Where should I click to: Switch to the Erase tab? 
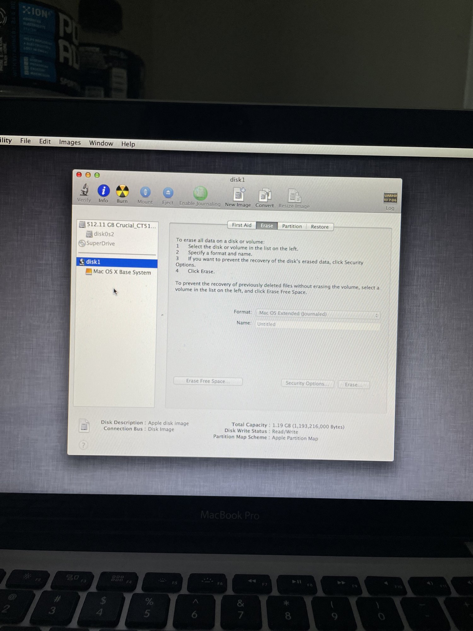tap(267, 226)
